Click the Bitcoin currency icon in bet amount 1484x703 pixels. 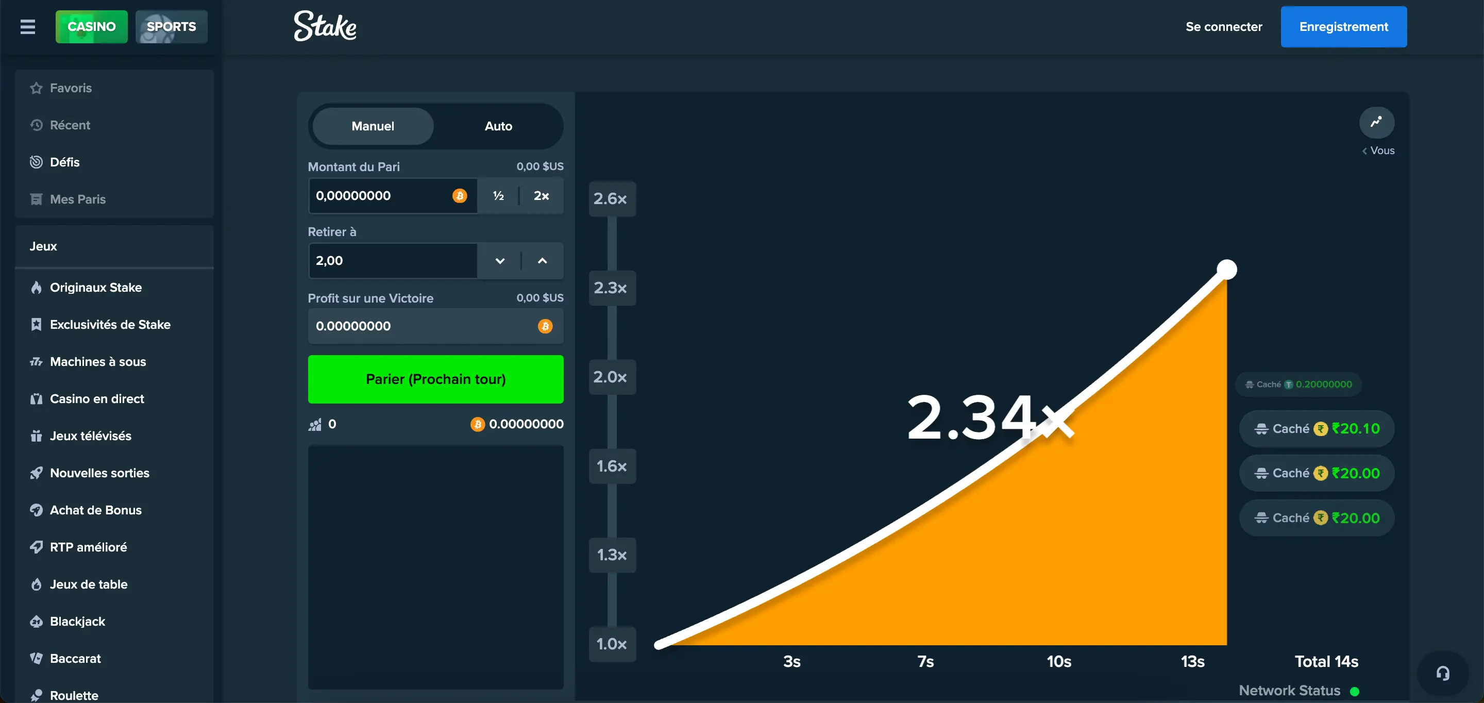pyautogui.click(x=459, y=196)
